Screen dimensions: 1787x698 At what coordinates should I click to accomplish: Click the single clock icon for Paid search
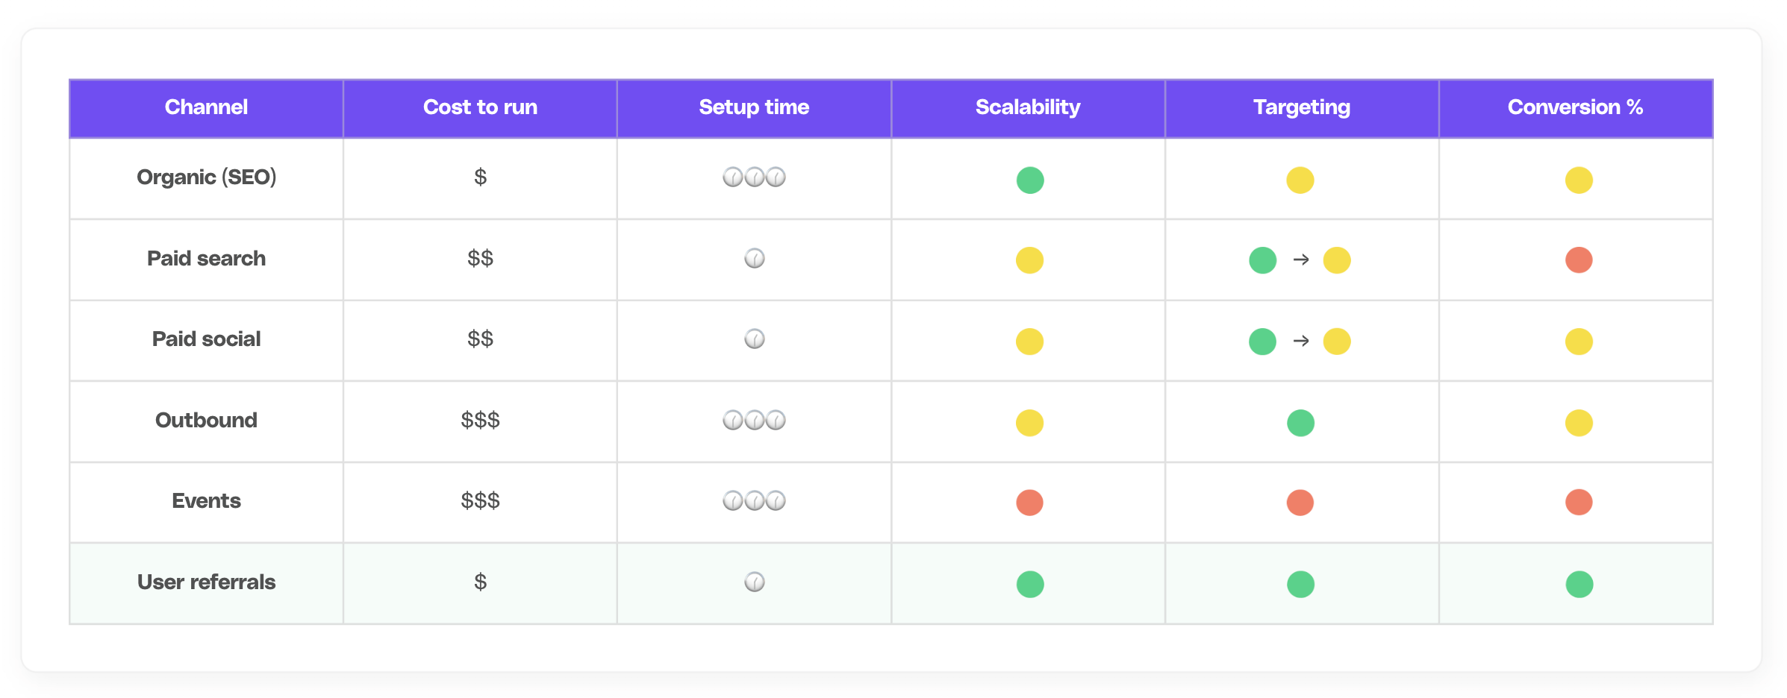tap(755, 259)
